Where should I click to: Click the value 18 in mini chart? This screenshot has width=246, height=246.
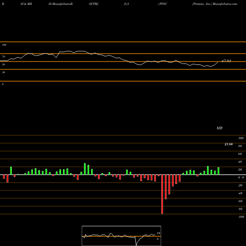click(x=158, y=233)
